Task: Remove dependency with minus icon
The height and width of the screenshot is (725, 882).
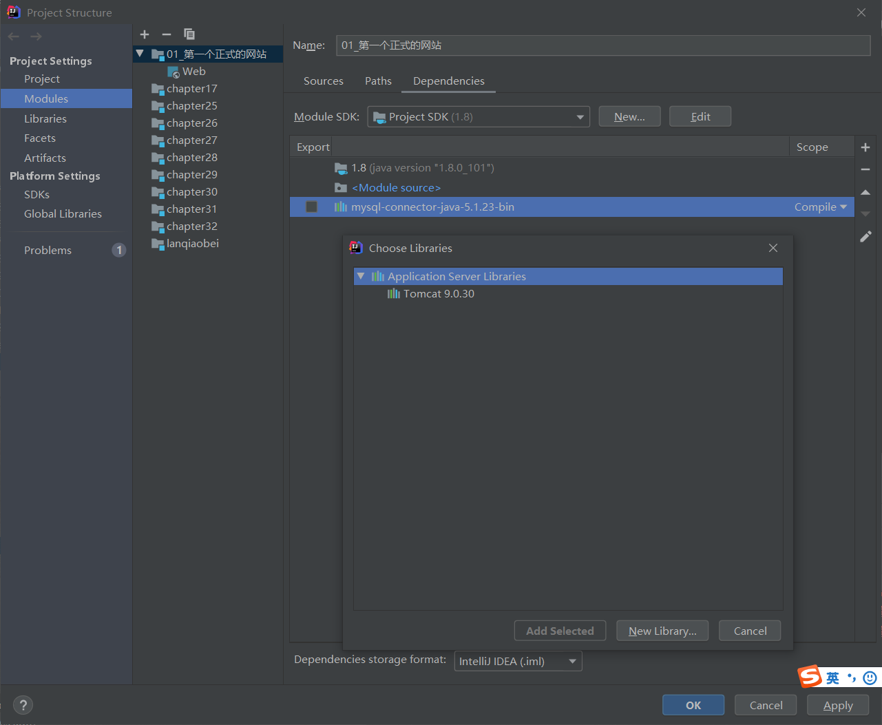Action: pyautogui.click(x=865, y=169)
